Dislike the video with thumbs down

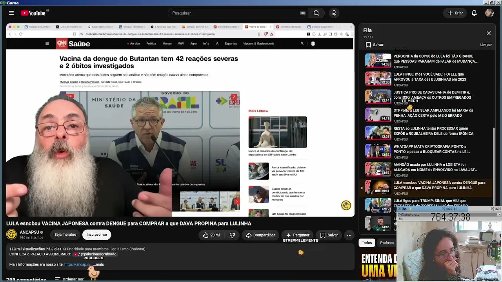pos(232,235)
